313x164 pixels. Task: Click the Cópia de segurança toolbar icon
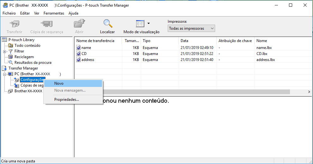(47, 24)
